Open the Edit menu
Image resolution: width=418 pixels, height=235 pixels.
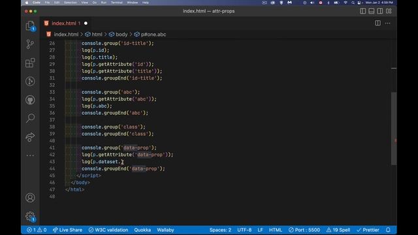[x=57, y=3]
